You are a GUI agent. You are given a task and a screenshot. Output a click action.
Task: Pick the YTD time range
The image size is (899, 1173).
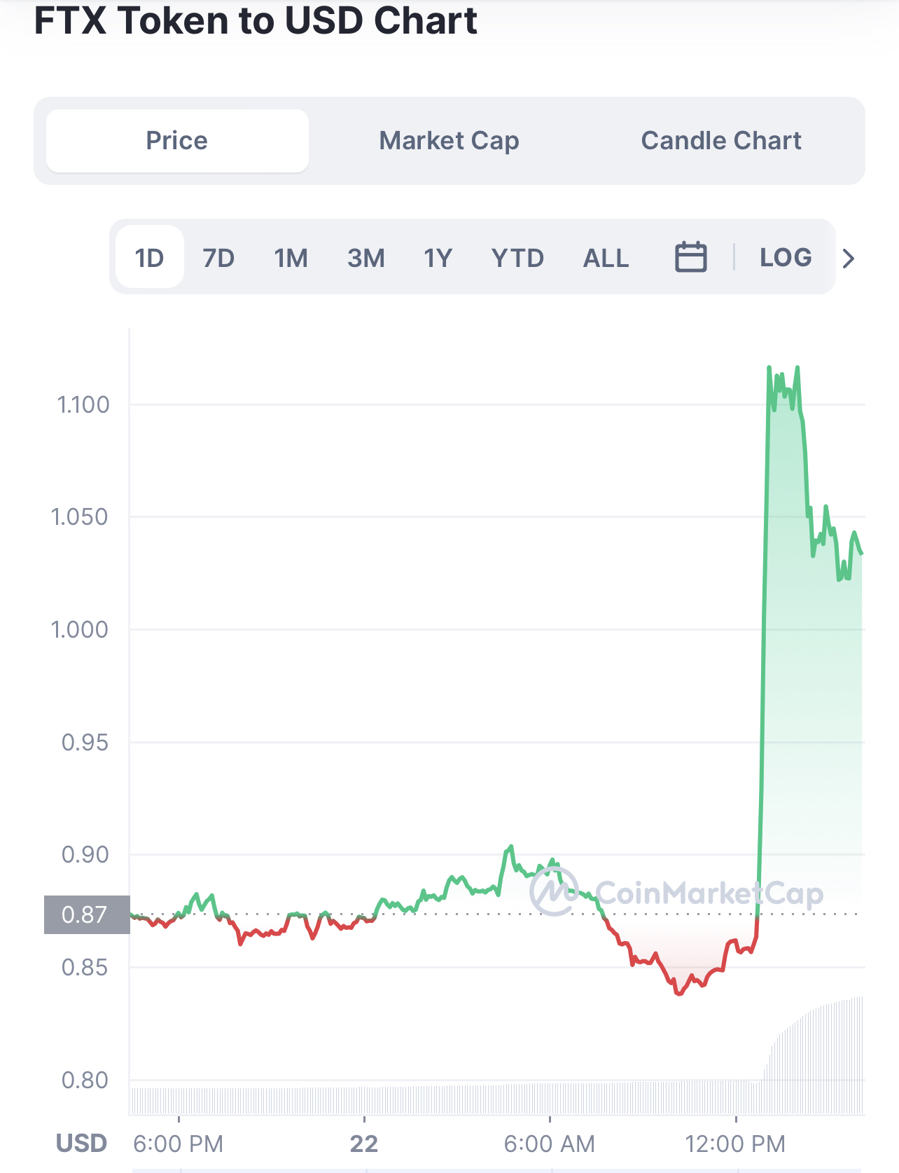point(517,258)
